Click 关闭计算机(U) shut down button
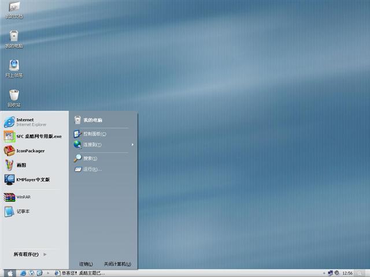The height and width of the screenshot is (277, 370). coord(118,264)
